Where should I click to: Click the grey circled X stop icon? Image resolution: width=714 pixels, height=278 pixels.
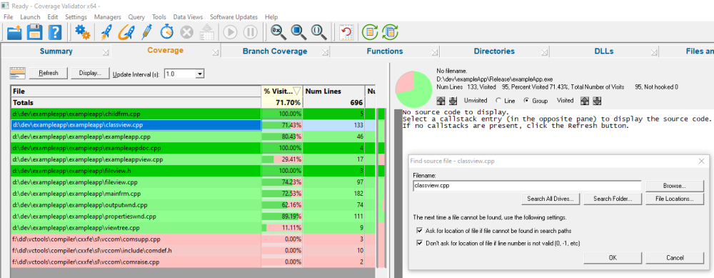tap(186, 32)
